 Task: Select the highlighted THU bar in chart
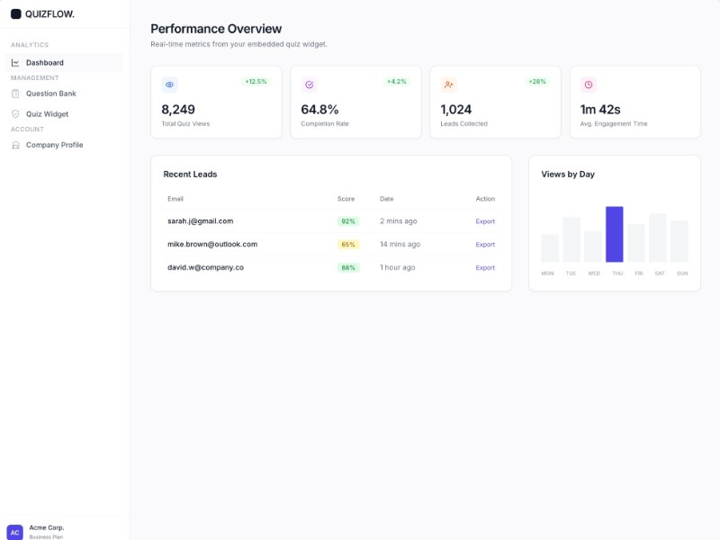pyautogui.click(x=615, y=234)
